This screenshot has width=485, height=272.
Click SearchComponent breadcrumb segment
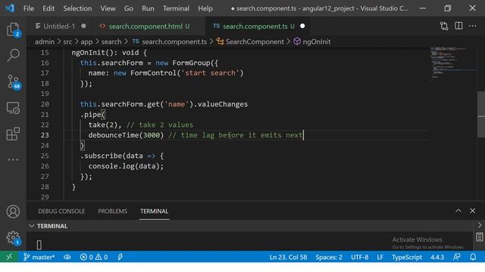[250, 42]
